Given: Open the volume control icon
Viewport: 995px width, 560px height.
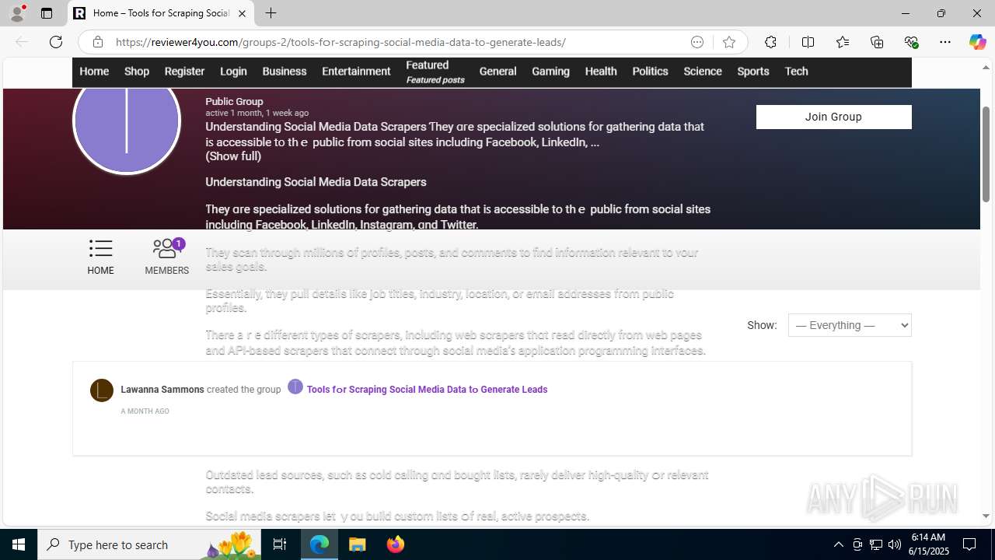Looking at the screenshot, I should pos(894,544).
